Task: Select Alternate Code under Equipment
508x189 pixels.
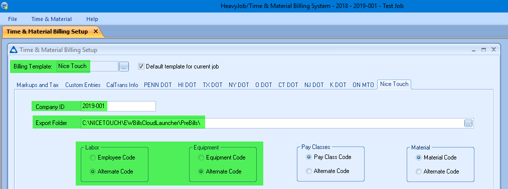Action: [201, 171]
